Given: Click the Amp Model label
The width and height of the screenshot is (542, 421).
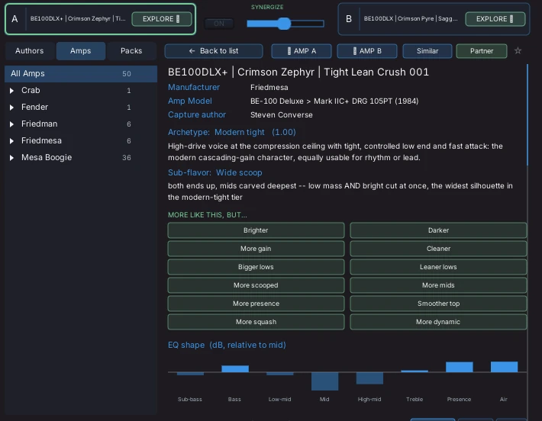Looking at the screenshot, I should [x=190, y=101].
